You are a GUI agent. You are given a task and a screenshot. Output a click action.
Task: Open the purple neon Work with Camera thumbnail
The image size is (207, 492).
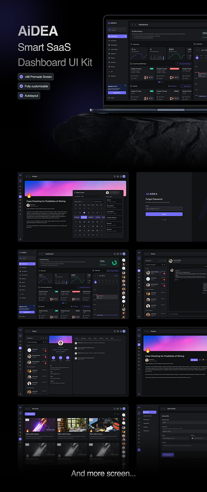tap(40, 425)
